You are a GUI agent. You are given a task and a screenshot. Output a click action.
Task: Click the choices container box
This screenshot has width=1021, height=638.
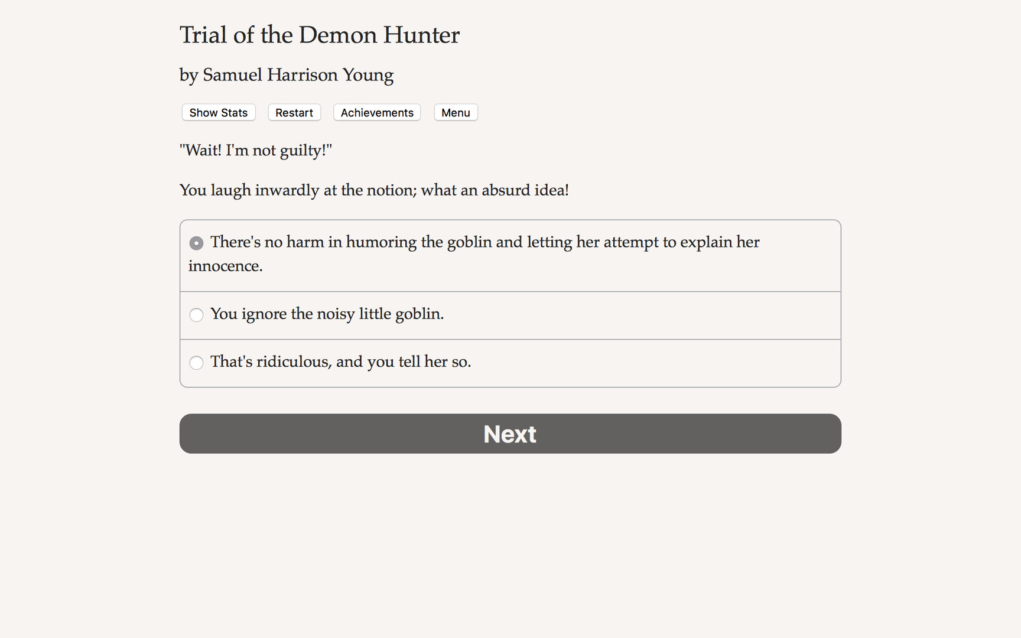(x=510, y=303)
